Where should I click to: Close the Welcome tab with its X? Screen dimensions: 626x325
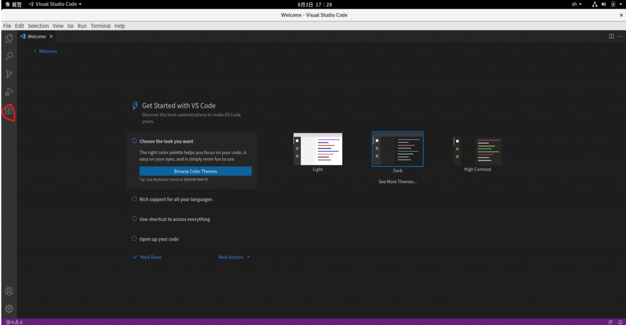51,36
